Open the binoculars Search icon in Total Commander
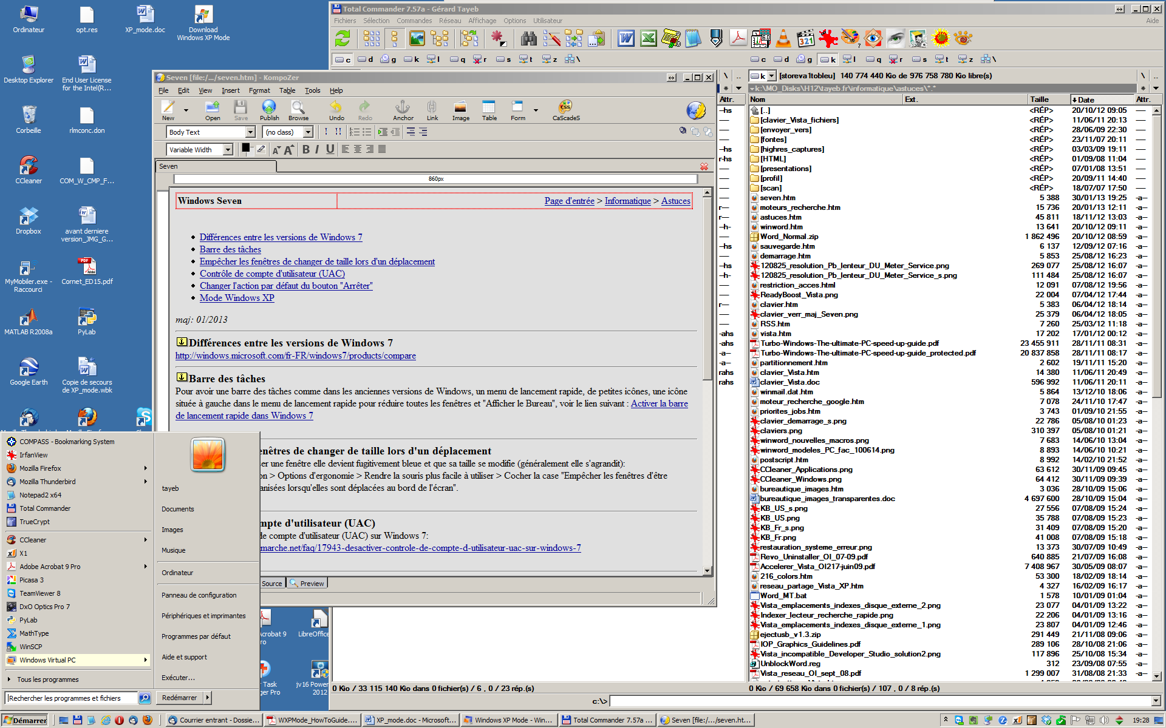This screenshot has width=1166, height=728. point(529,39)
